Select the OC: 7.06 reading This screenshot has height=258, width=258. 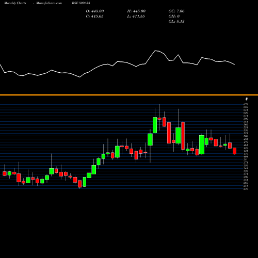(176, 11)
